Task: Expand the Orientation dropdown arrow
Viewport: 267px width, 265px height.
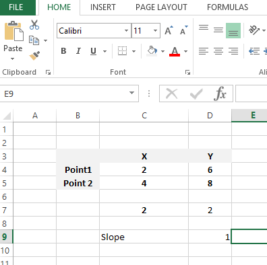Action: [264, 30]
